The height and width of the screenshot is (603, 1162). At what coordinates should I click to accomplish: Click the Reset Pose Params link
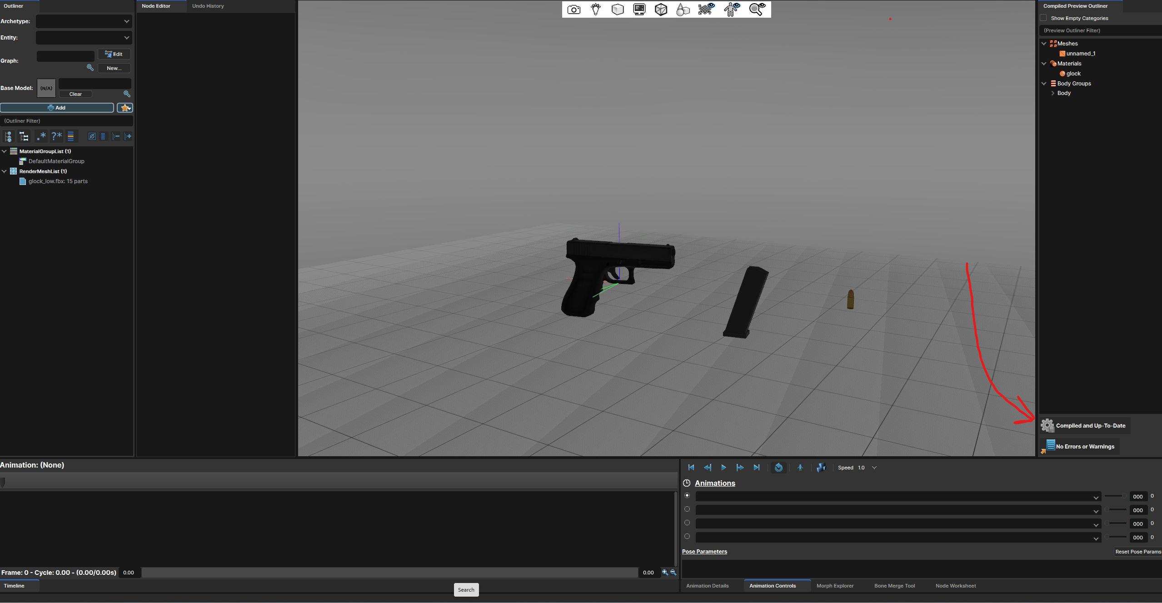tap(1138, 551)
